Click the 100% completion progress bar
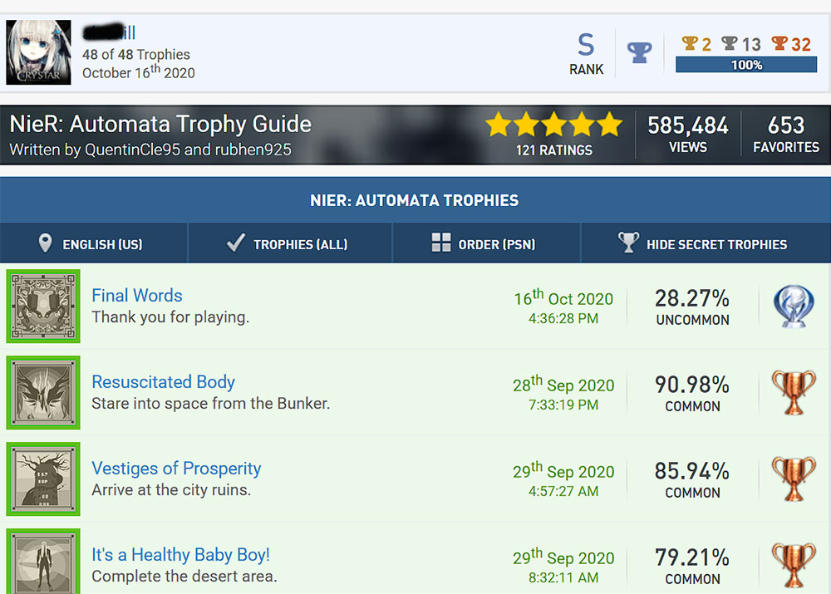831x594 pixels. coord(746,65)
